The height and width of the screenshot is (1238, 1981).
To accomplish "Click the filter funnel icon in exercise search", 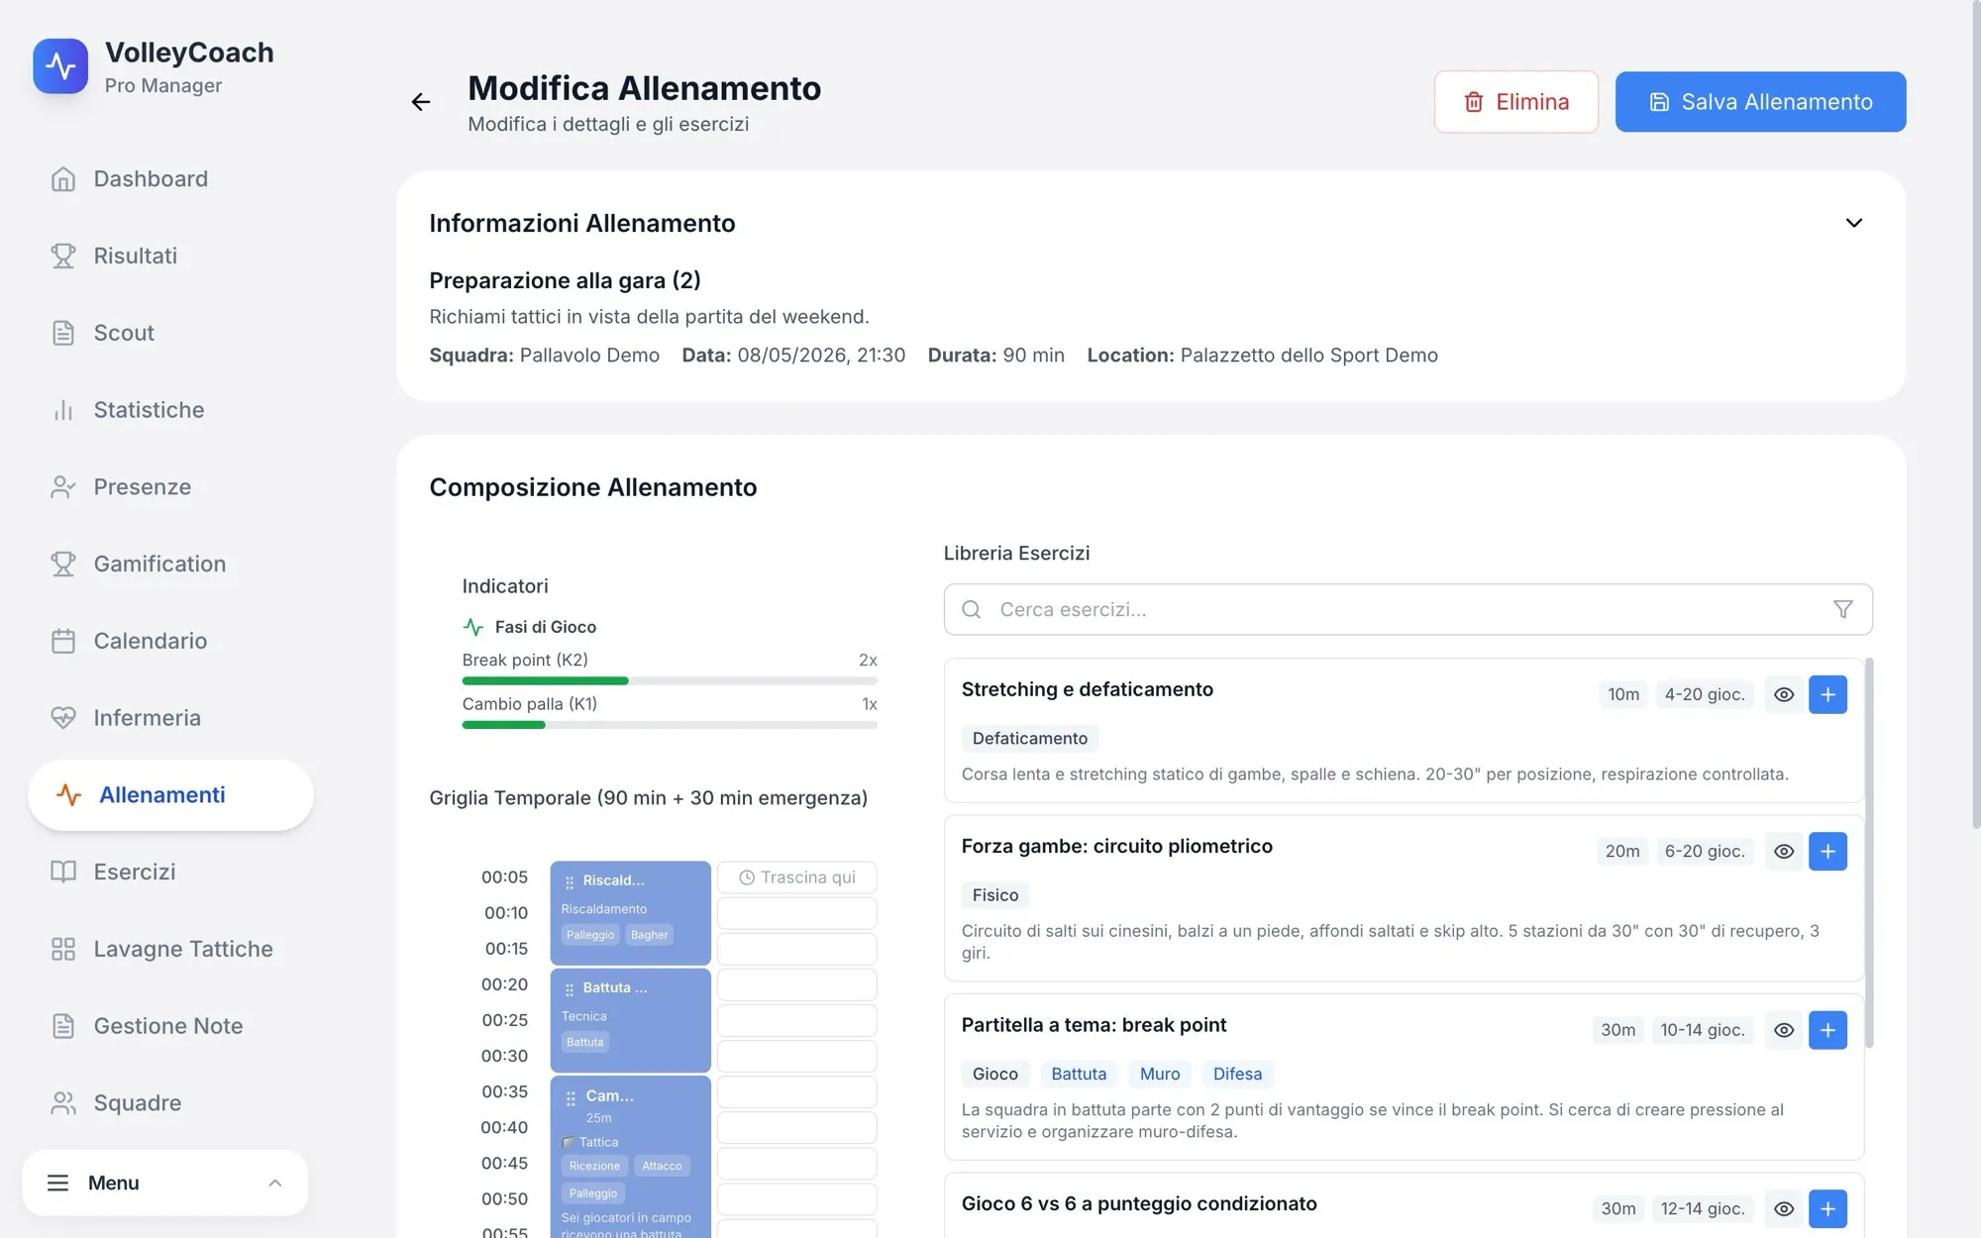I will point(1842,609).
